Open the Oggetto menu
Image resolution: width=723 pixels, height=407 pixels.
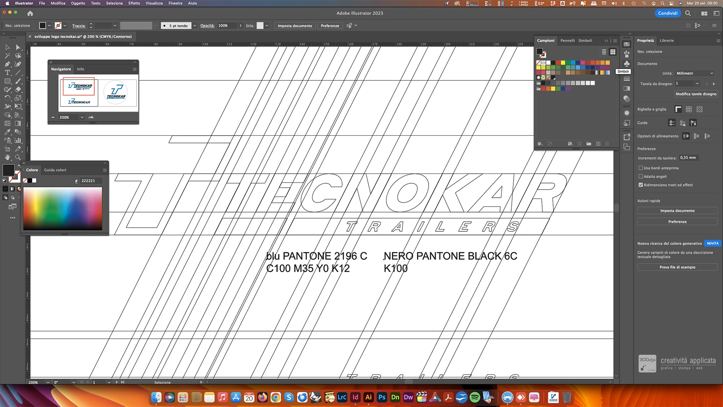click(78, 3)
